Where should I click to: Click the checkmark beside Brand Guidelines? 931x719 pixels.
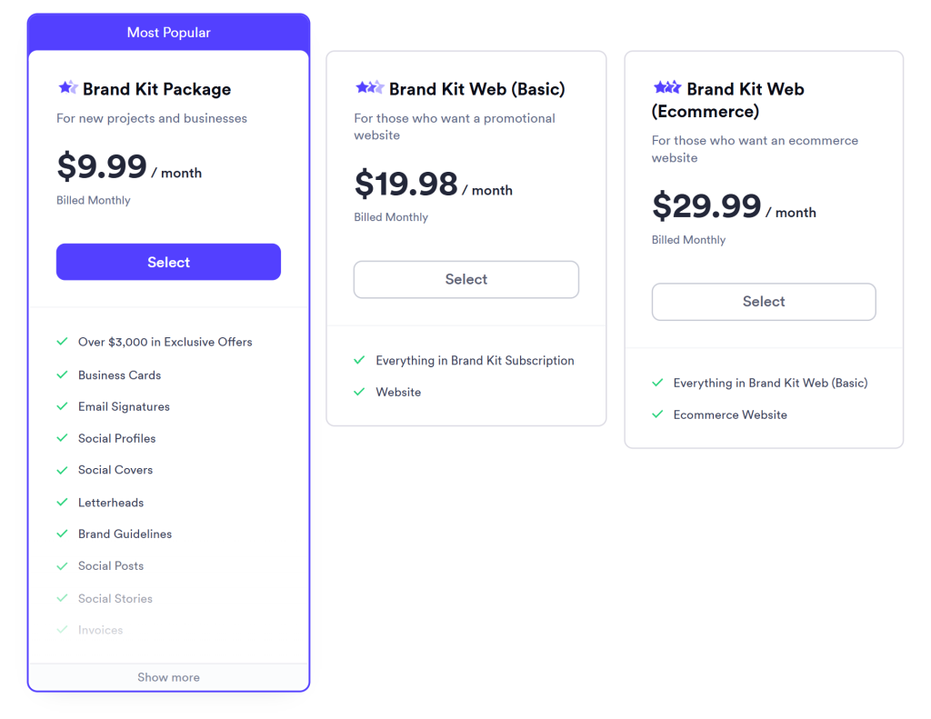[x=62, y=534]
